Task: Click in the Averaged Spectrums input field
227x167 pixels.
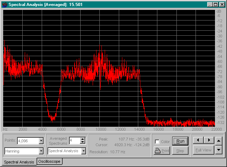Action: pos(74,141)
